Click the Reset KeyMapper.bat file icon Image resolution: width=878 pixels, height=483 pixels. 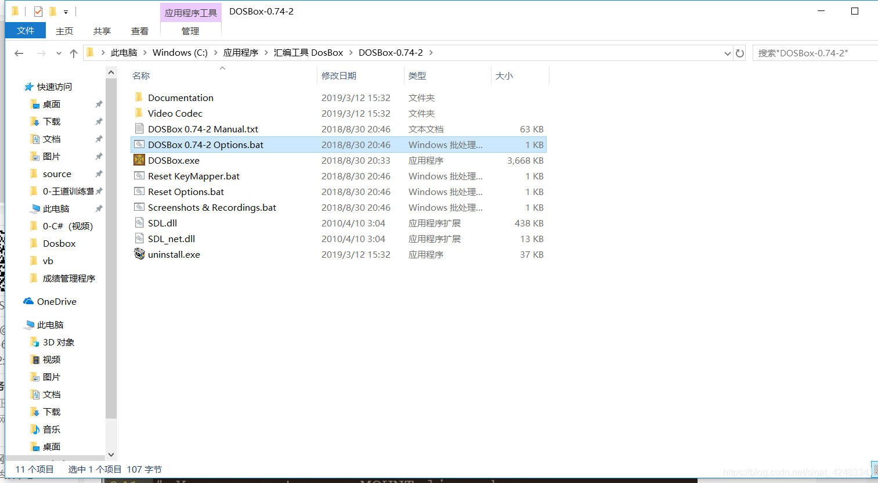pos(139,176)
